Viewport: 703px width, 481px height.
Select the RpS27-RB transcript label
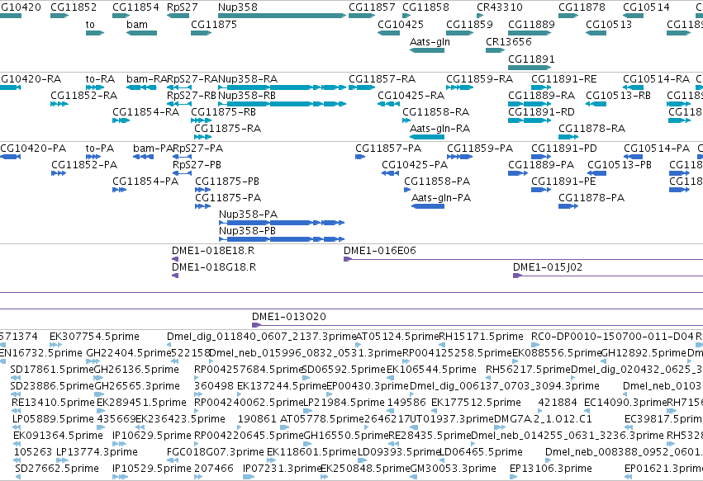192,96
